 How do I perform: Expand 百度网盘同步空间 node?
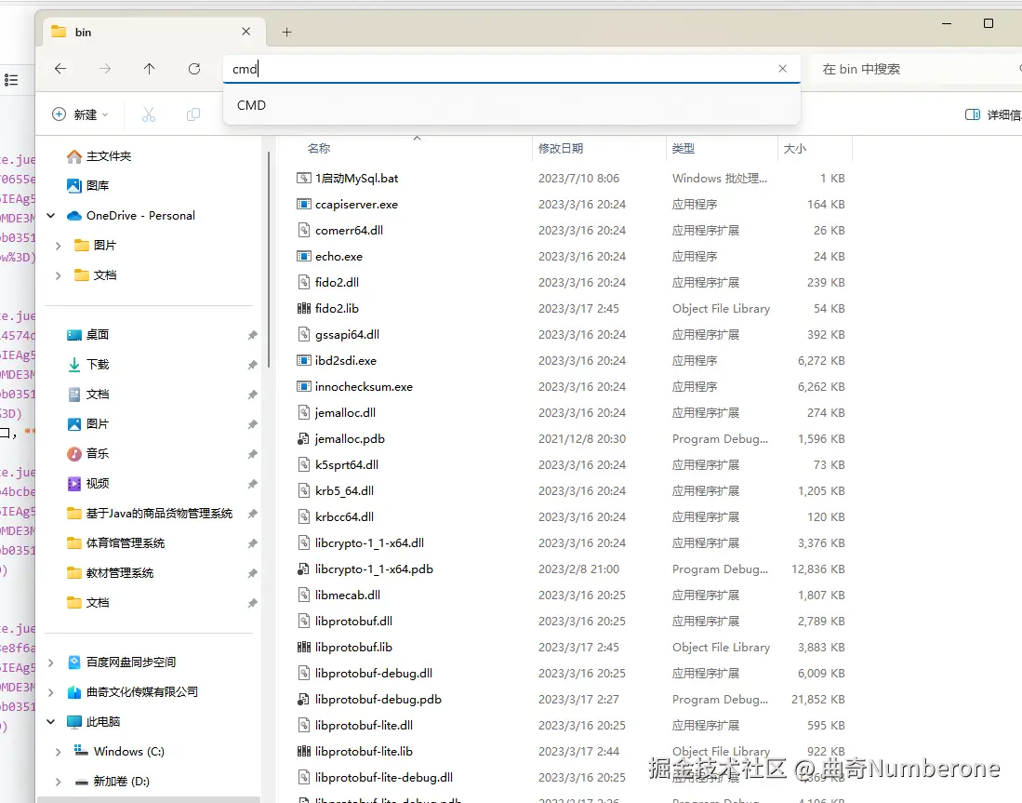[51, 662]
